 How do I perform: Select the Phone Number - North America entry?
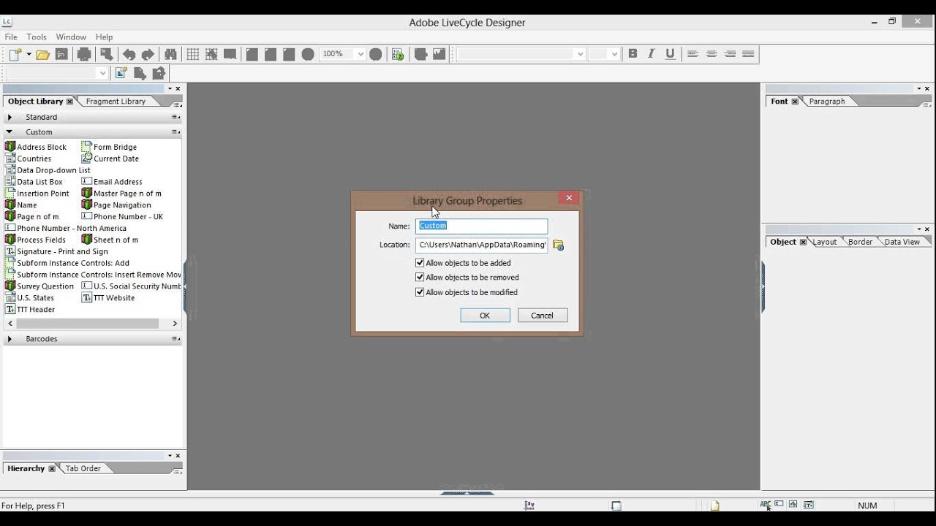tap(66, 229)
